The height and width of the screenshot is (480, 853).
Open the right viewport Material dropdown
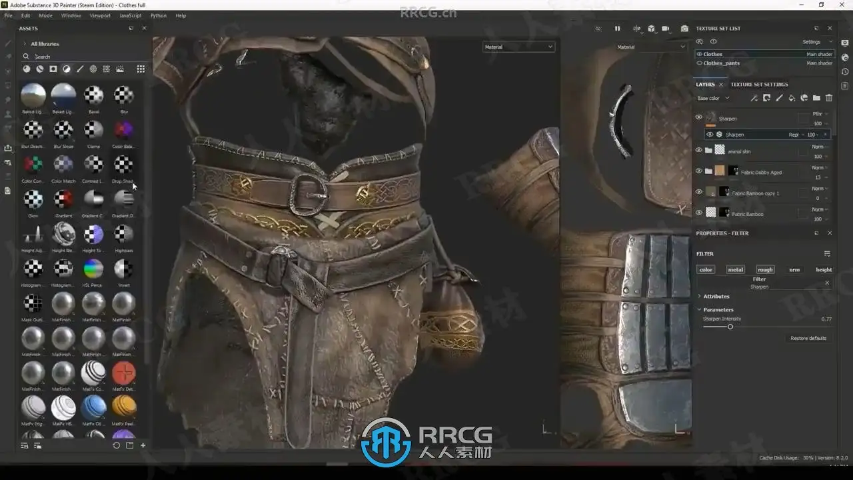click(x=651, y=47)
